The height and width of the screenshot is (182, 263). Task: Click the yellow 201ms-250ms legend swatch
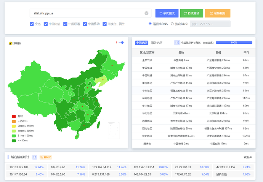click(x=14, y=126)
